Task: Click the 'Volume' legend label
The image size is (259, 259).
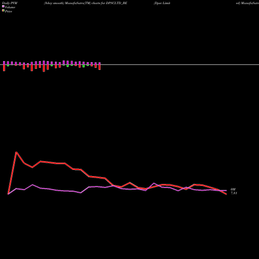Action: point(10,7)
